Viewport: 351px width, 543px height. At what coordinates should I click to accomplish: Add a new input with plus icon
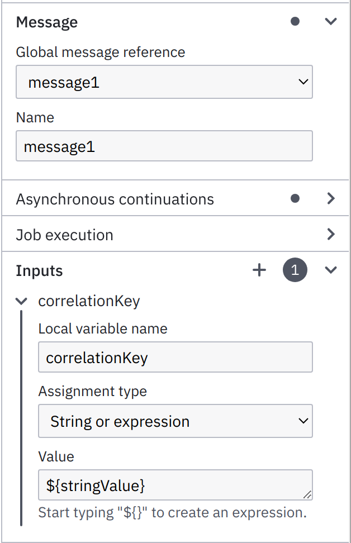pos(259,270)
